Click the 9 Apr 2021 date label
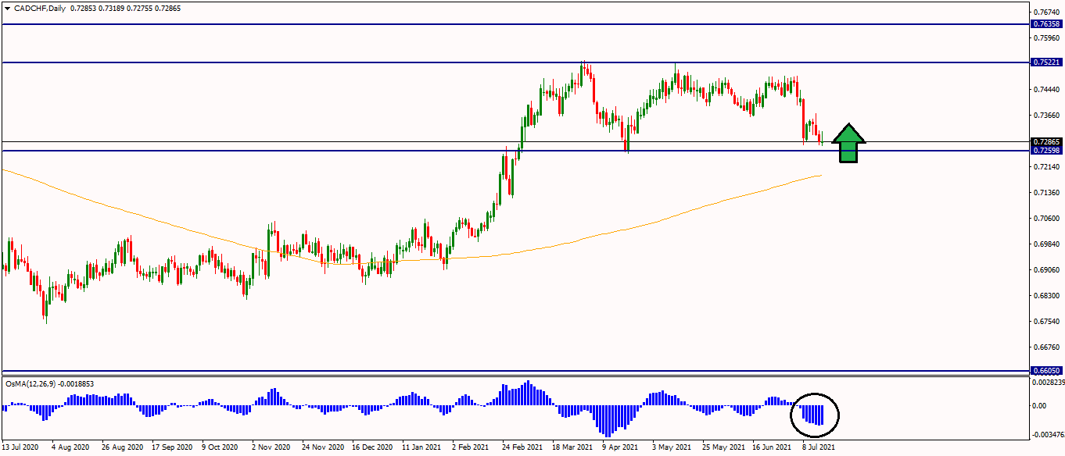 coord(620,448)
